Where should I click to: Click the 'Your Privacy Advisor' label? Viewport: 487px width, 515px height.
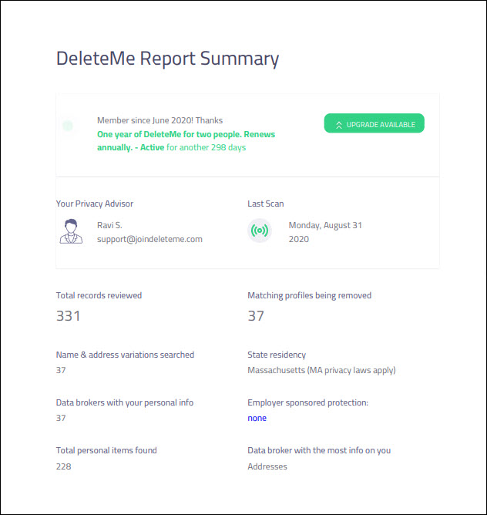pyautogui.click(x=95, y=204)
